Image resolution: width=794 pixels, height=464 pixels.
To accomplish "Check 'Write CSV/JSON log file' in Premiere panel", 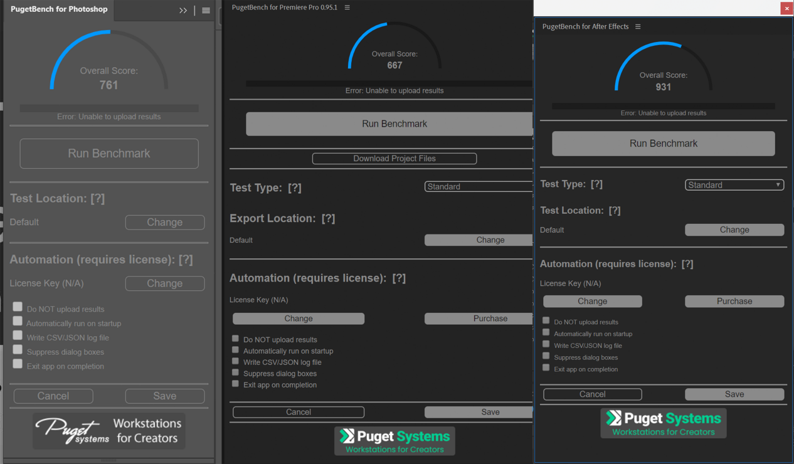I will click(236, 361).
